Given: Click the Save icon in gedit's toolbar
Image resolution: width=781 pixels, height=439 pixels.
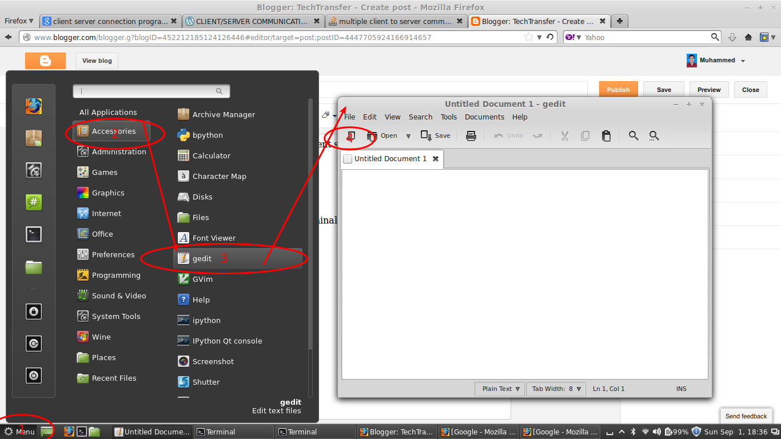Looking at the screenshot, I should 435,135.
